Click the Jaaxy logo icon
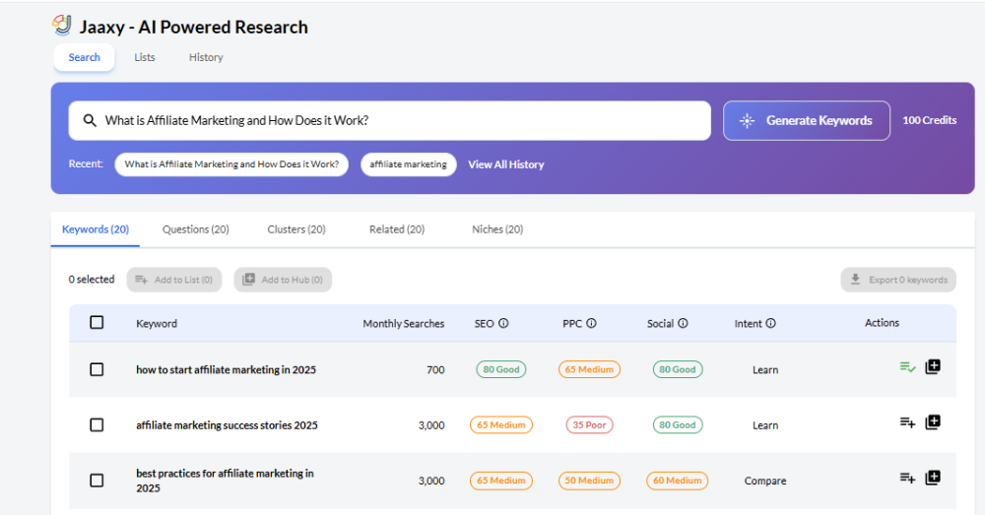The height and width of the screenshot is (515, 985). pyautogui.click(x=62, y=25)
